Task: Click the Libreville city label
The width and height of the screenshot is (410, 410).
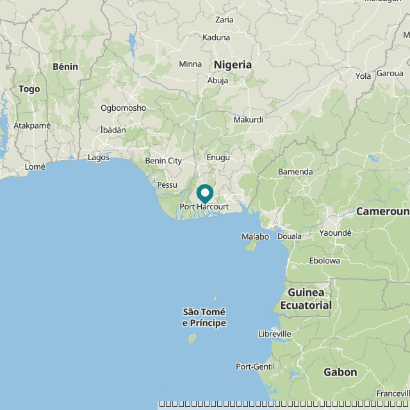Action: click(x=275, y=334)
